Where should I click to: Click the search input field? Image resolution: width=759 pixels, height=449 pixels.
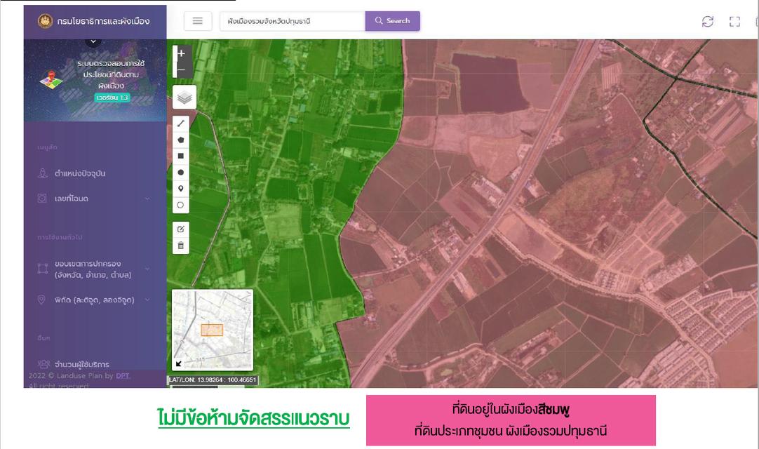pyautogui.click(x=293, y=21)
